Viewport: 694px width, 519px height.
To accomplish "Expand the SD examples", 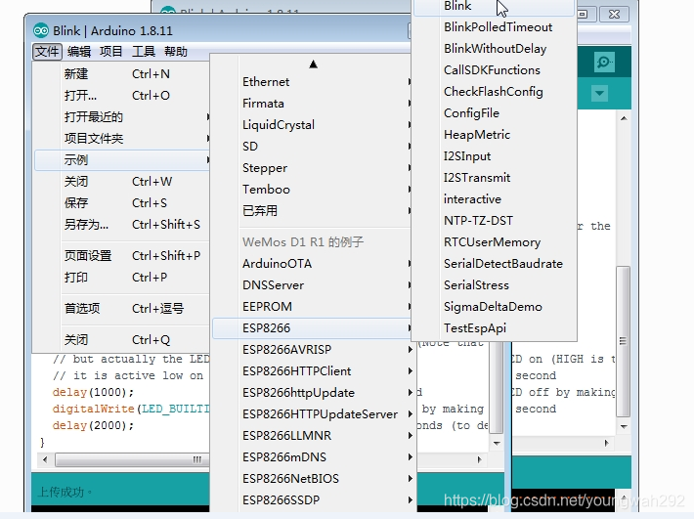I will point(312,147).
